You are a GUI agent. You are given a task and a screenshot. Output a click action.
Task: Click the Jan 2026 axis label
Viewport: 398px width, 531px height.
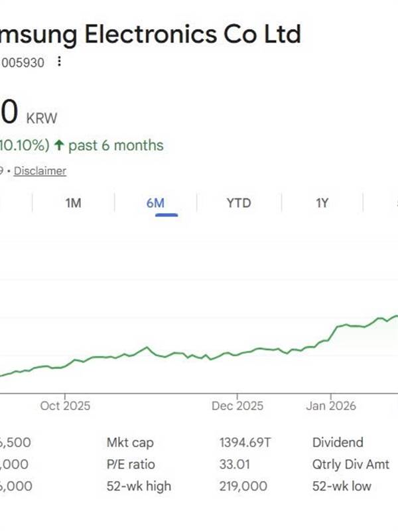pos(331,406)
